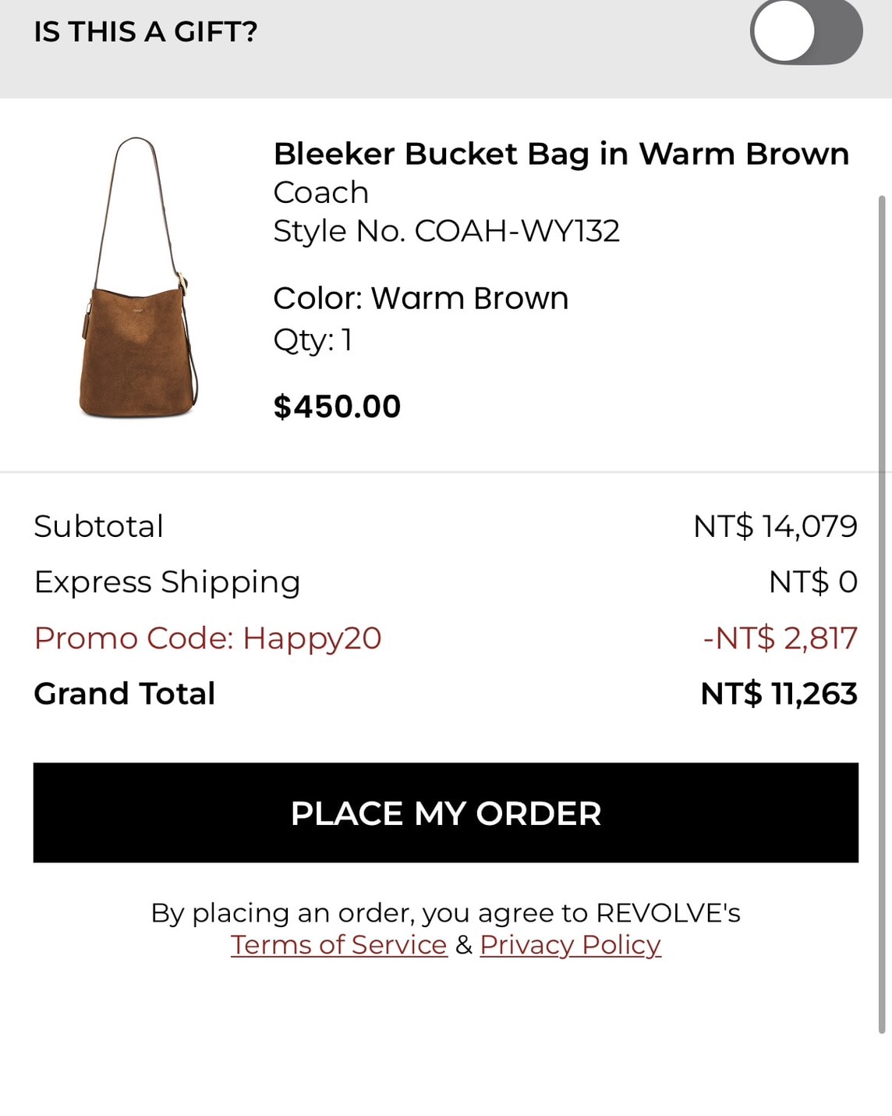Screen dimensions: 892x1116
Task: Place the order with PLACE MY ORDER
Action: click(x=446, y=812)
